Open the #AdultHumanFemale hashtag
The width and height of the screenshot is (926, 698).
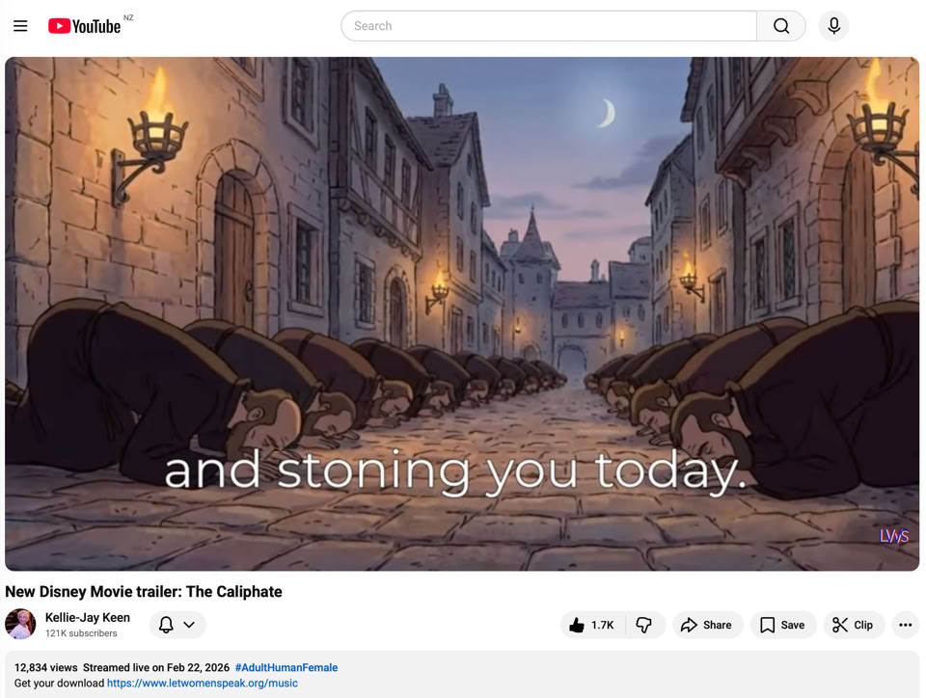coord(286,667)
